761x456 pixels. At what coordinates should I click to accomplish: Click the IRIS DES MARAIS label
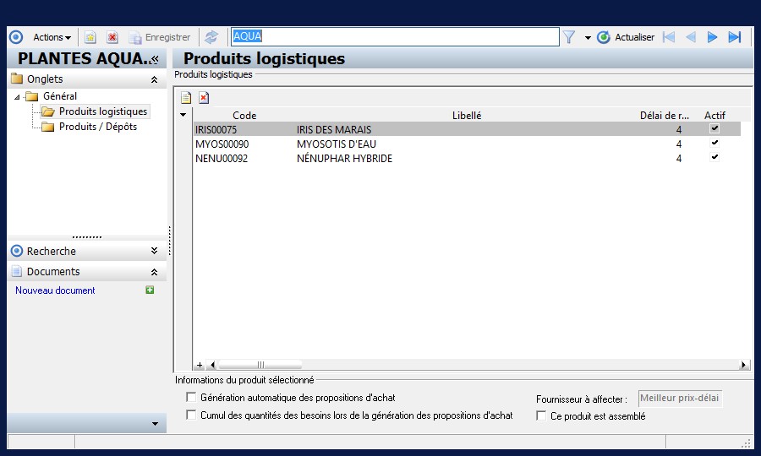(x=334, y=130)
